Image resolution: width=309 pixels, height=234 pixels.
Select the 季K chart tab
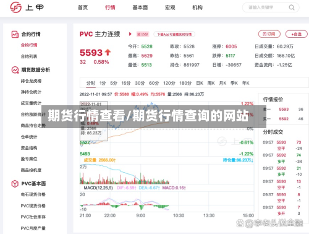234,83
